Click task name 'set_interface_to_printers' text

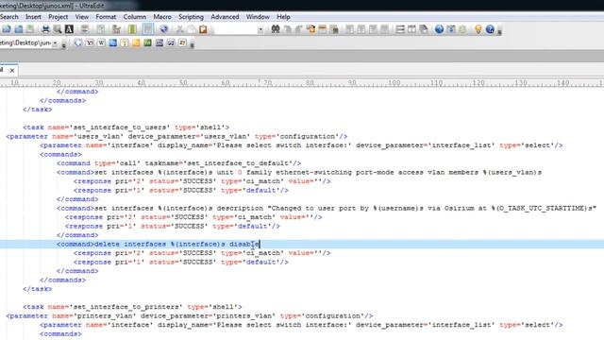[126, 307]
